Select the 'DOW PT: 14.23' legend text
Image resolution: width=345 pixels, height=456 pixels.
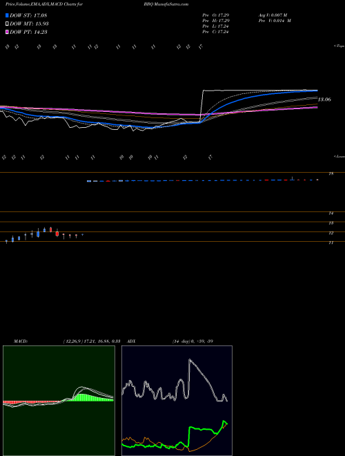point(28,32)
